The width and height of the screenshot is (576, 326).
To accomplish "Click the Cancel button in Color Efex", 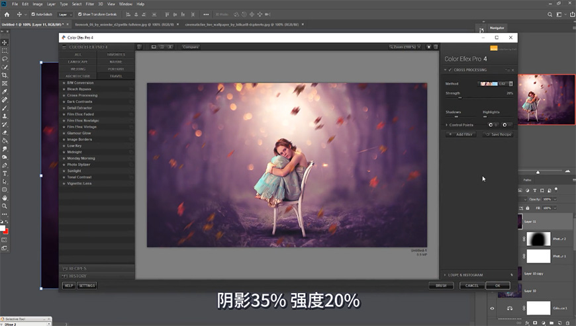I will pos(472,286).
